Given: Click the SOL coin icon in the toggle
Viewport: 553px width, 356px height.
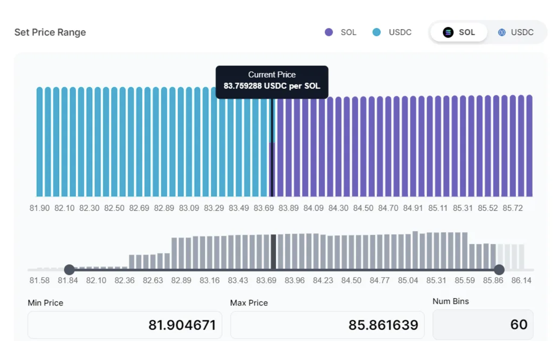Looking at the screenshot, I should 448,32.
